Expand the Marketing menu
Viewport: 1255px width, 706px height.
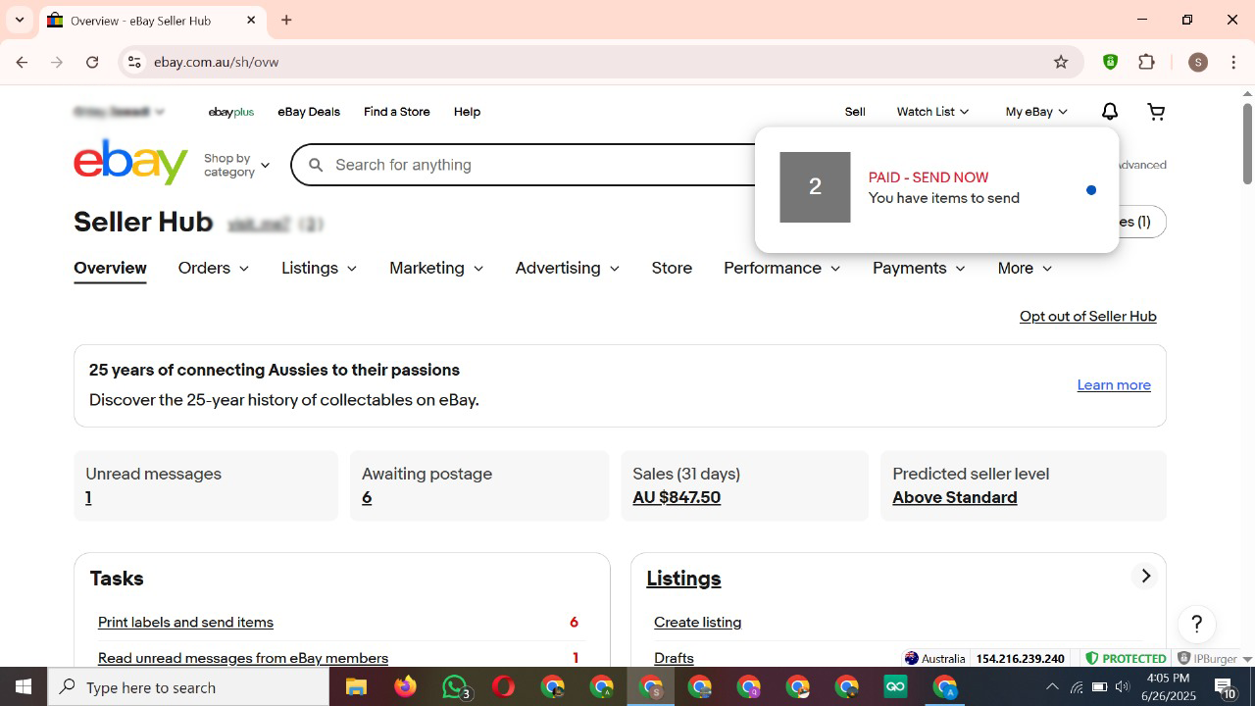436,268
